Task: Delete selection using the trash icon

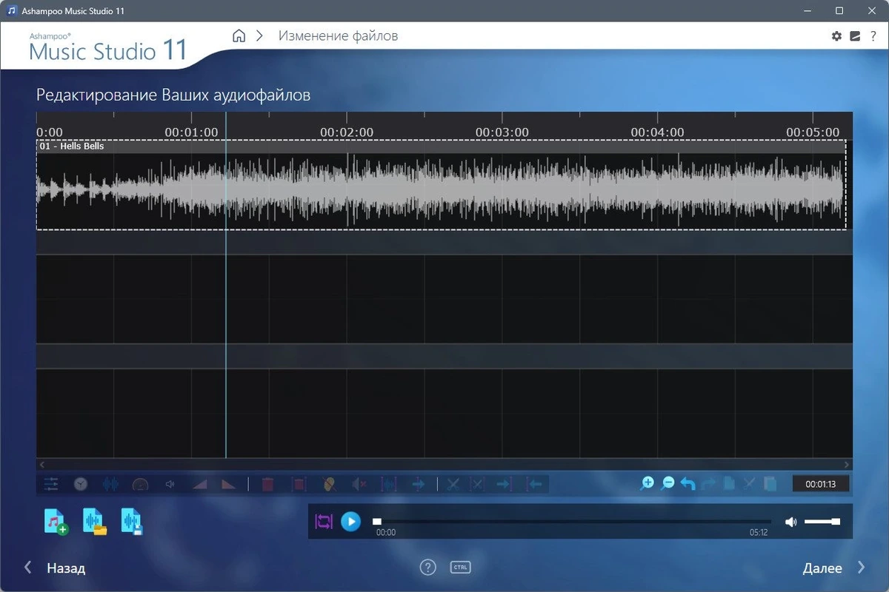Action: click(268, 485)
